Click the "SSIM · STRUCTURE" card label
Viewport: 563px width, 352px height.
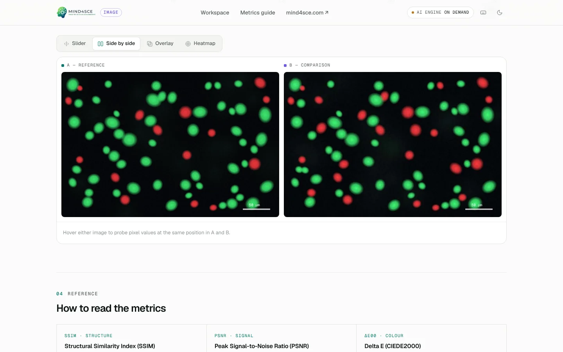pos(88,336)
